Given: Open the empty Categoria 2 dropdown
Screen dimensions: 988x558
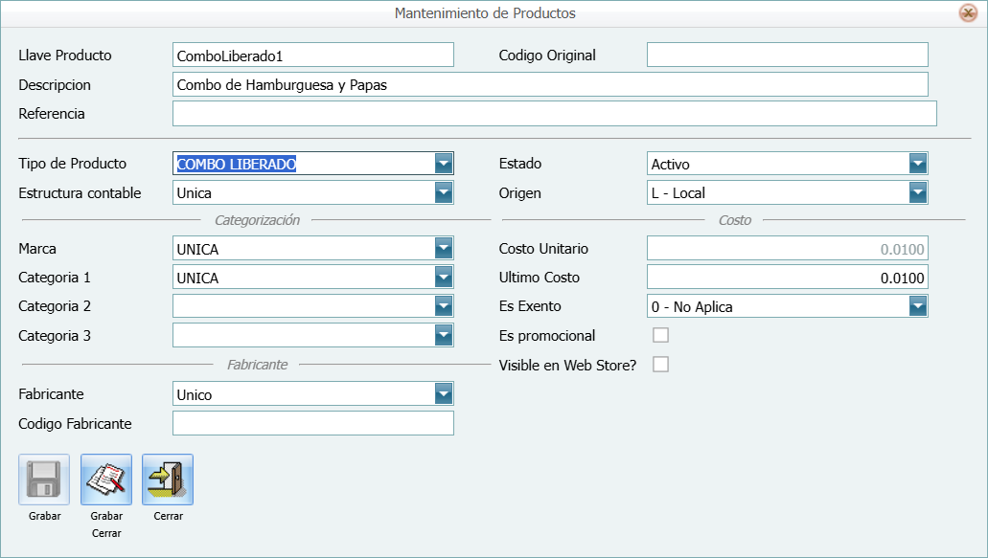Looking at the screenshot, I should (443, 306).
